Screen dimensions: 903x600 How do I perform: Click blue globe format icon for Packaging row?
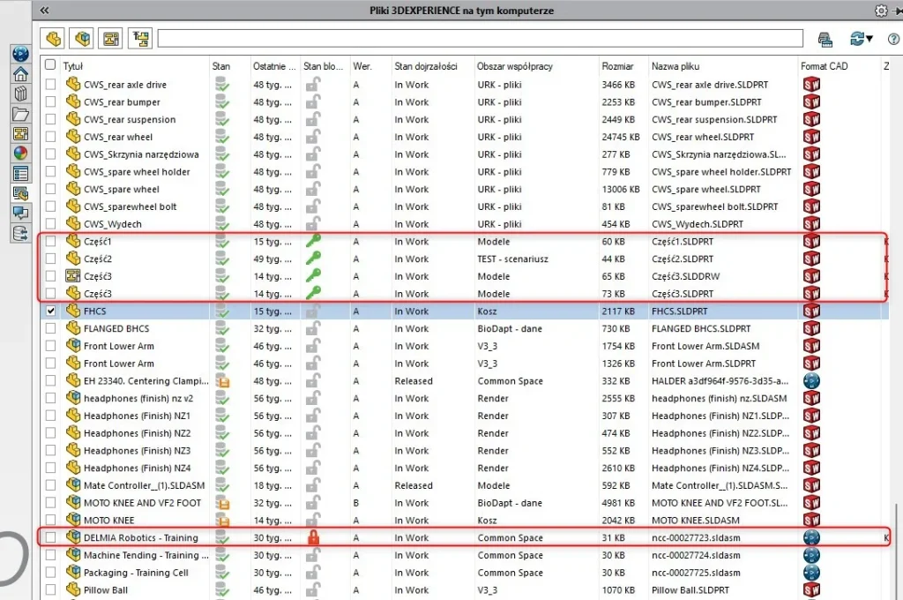click(811, 573)
